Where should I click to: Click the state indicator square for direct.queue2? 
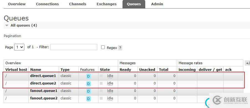click(x=101, y=83)
